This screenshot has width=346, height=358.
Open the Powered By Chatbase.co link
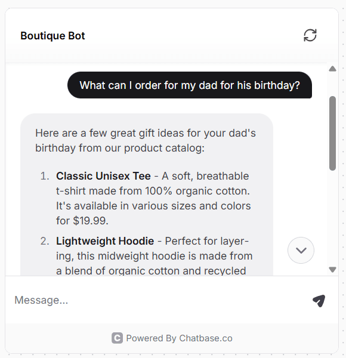(x=172, y=338)
